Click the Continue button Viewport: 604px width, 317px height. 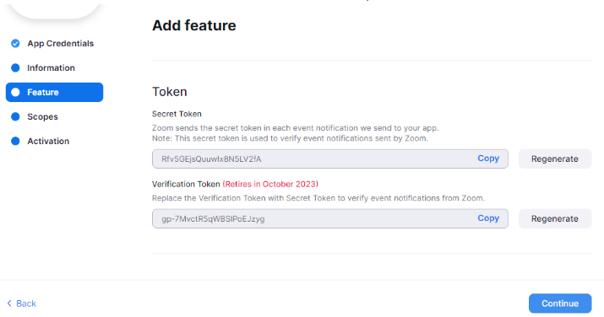point(560,304)
